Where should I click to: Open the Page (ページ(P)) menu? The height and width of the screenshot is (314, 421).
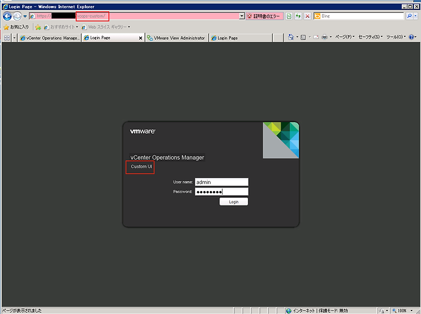345,37
